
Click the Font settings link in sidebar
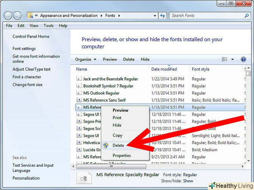pos(24,49)
